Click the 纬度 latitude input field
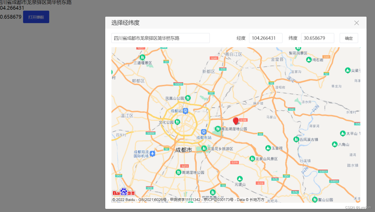375x212 pixels. coord(318,38)
